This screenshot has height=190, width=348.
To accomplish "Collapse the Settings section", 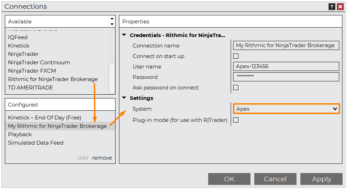I will click(124, 98).
